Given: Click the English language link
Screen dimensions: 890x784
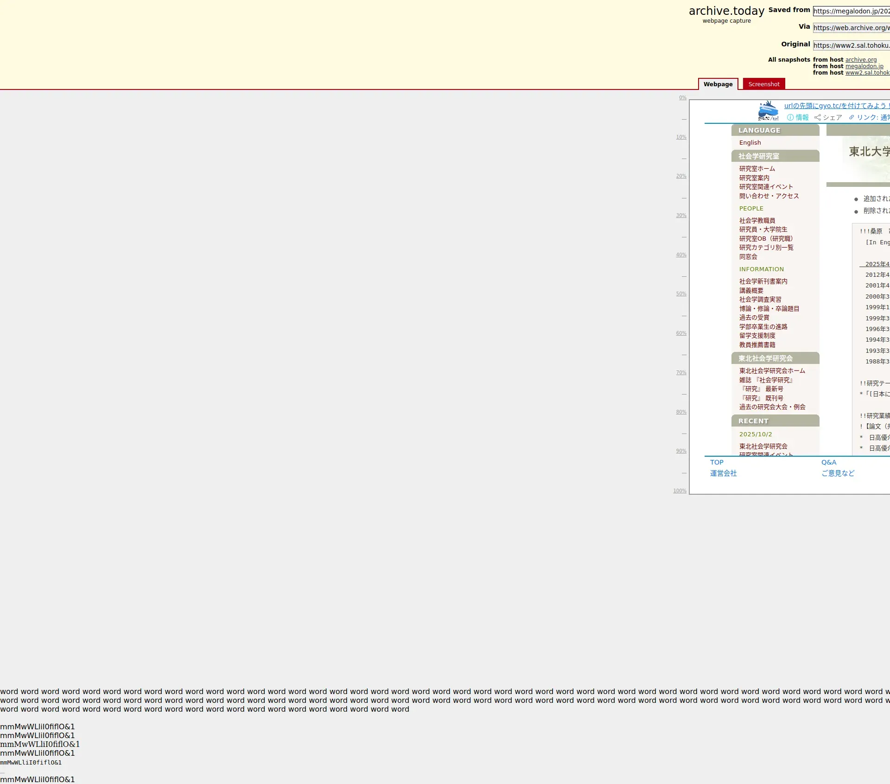Looking at the screenshot, I should point(750,143).
